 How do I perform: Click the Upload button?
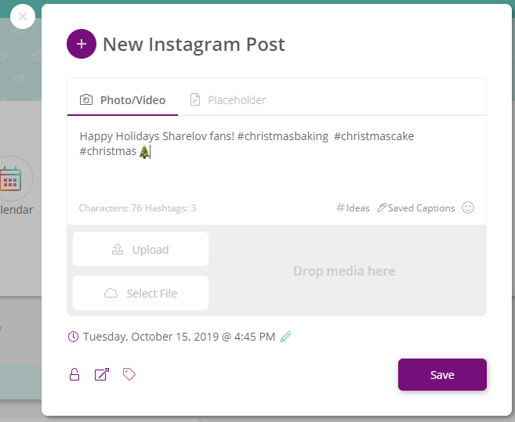pos(140,250)
